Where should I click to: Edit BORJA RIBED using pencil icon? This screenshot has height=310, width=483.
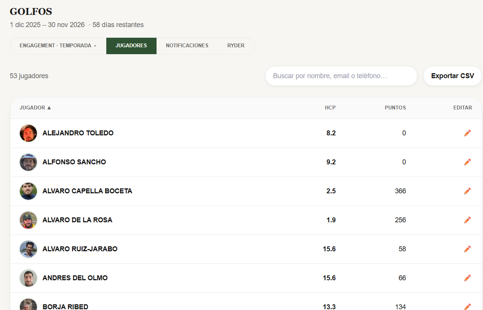click(467, 307)
